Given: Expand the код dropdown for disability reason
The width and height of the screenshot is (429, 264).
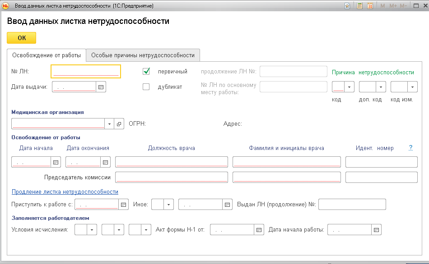Looking at the screenshot, I should [350, 87].
